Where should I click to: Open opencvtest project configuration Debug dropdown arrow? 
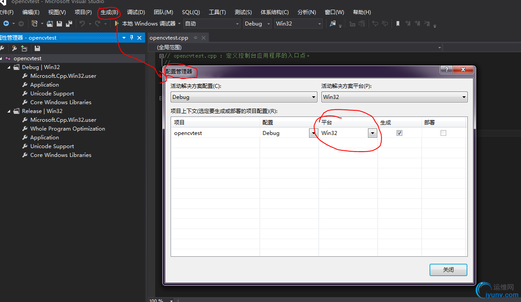point(313,133)
